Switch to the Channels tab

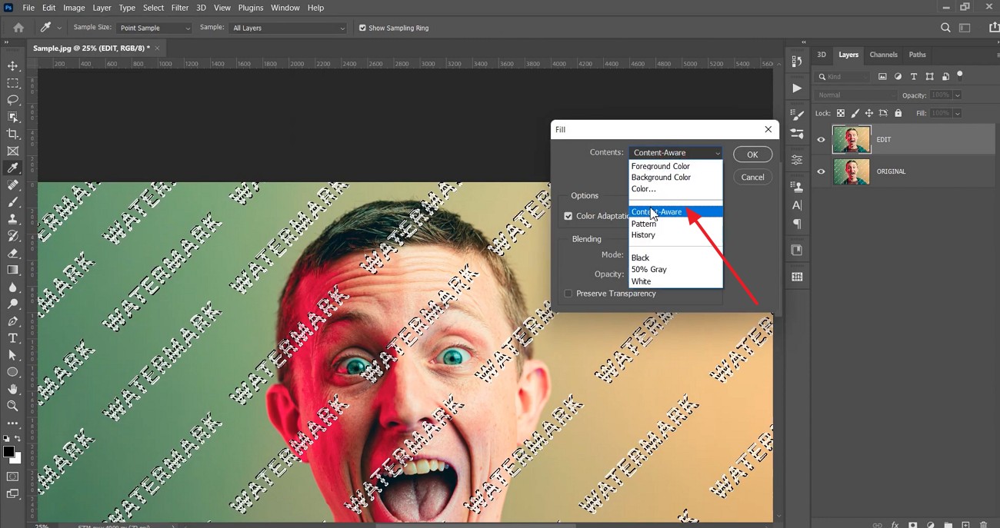click(x=883, y=55)
